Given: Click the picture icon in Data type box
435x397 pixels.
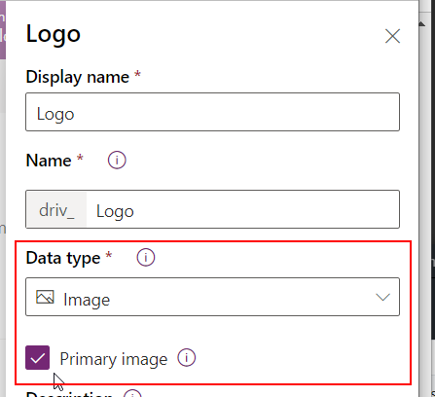Looking at the screenshot, I should click(45, 297).
